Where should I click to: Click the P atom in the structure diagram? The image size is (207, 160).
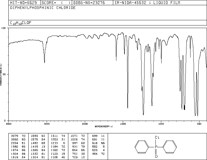(156, 147)
